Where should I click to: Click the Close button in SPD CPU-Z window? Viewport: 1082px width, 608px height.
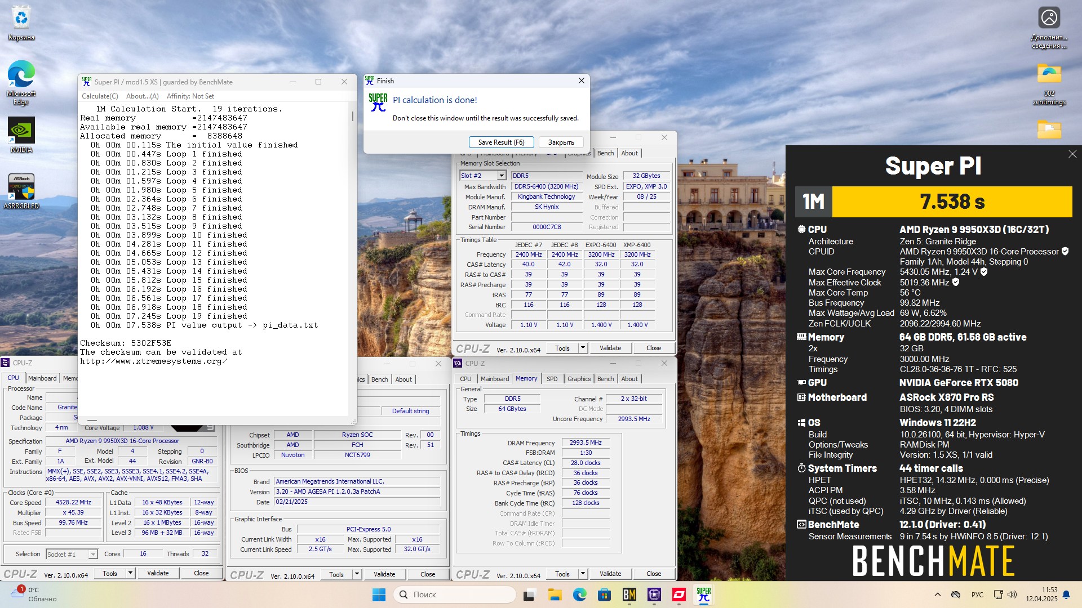click(654, 348)
